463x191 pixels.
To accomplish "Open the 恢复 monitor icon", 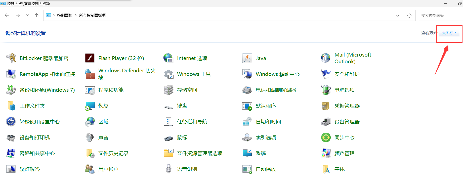I will pos(90,106).
